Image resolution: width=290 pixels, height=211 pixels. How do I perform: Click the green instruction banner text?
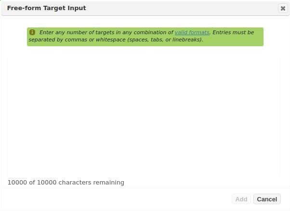[x=145, y=36]
